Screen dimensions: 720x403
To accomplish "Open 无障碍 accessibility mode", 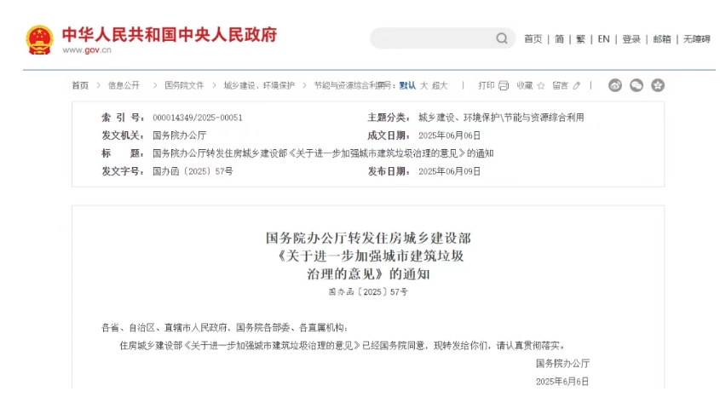I will pos(696,39).
